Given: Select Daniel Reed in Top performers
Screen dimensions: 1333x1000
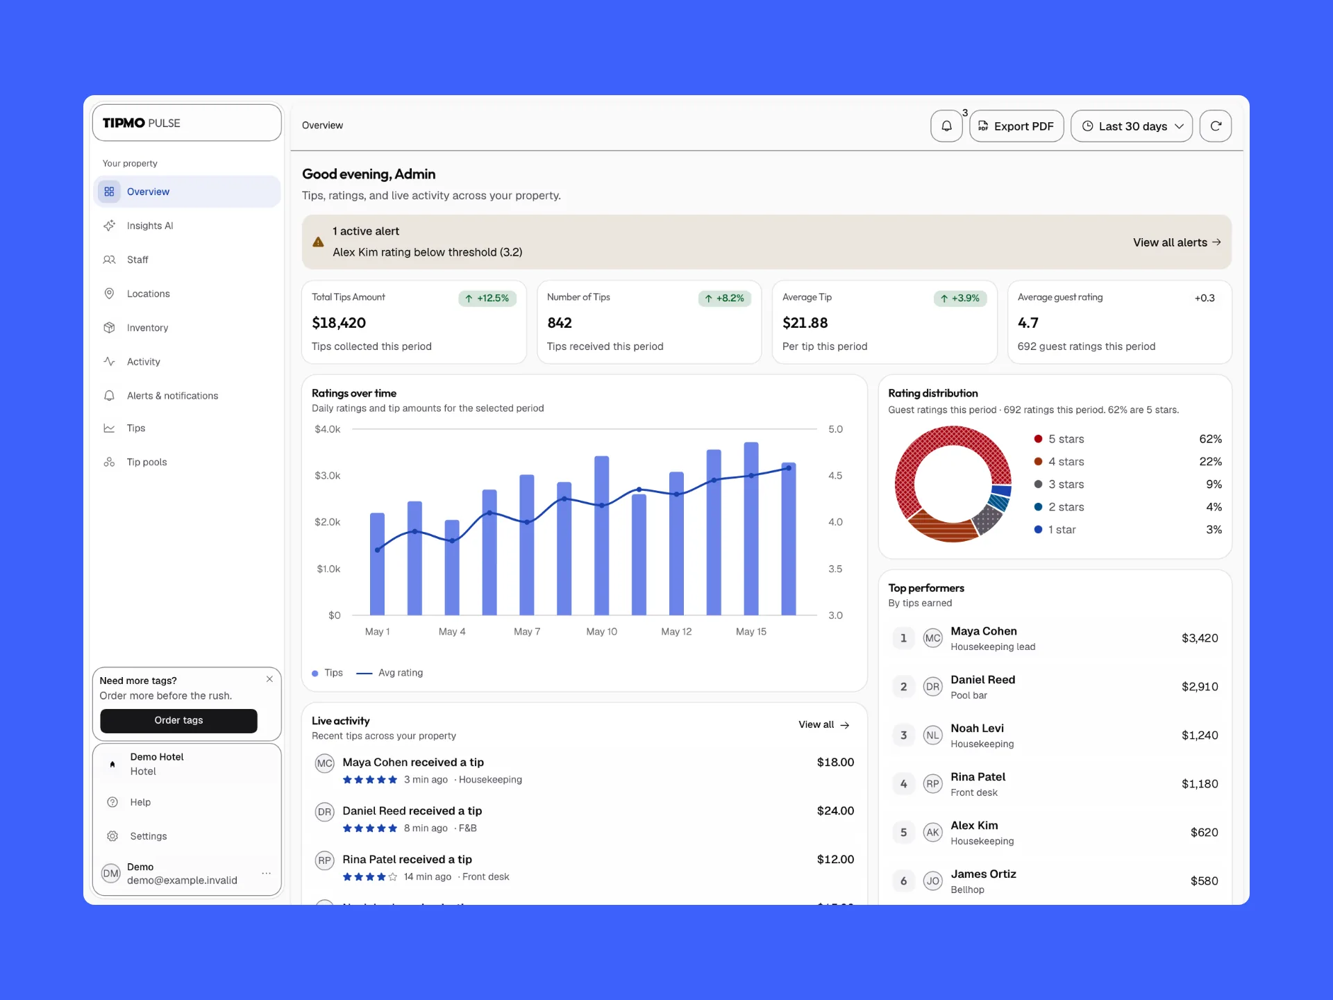Looking at the screenshot, I should pyautogui.click(x=1055, y=687).
